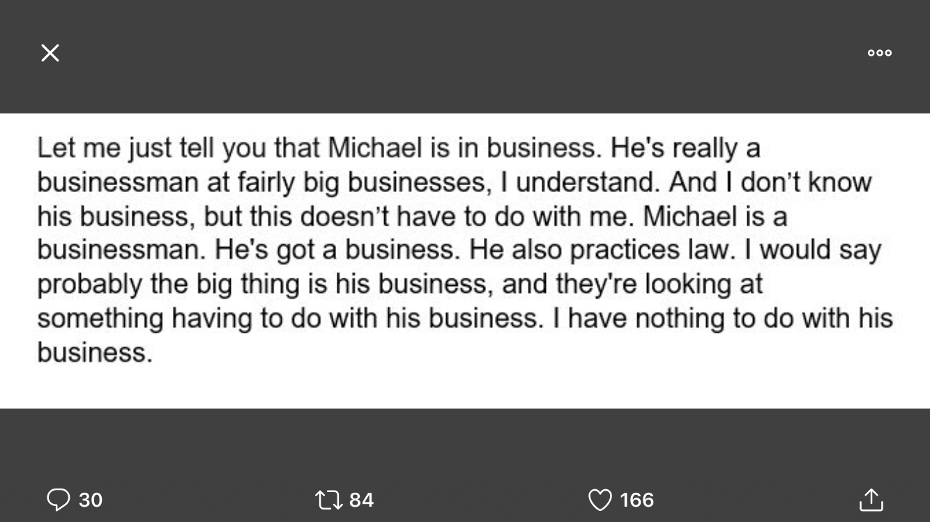Image resolution: width=930 pixels, height=522 pixels.
Task: Click the line starting "Let me just tell you"
Action: (397, 148)
